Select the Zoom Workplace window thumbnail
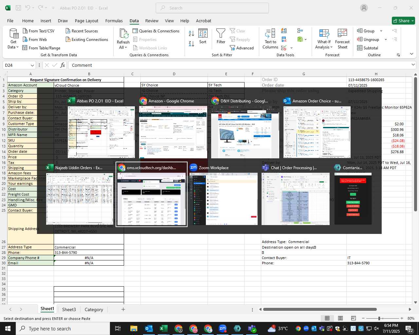 [223, 195]
